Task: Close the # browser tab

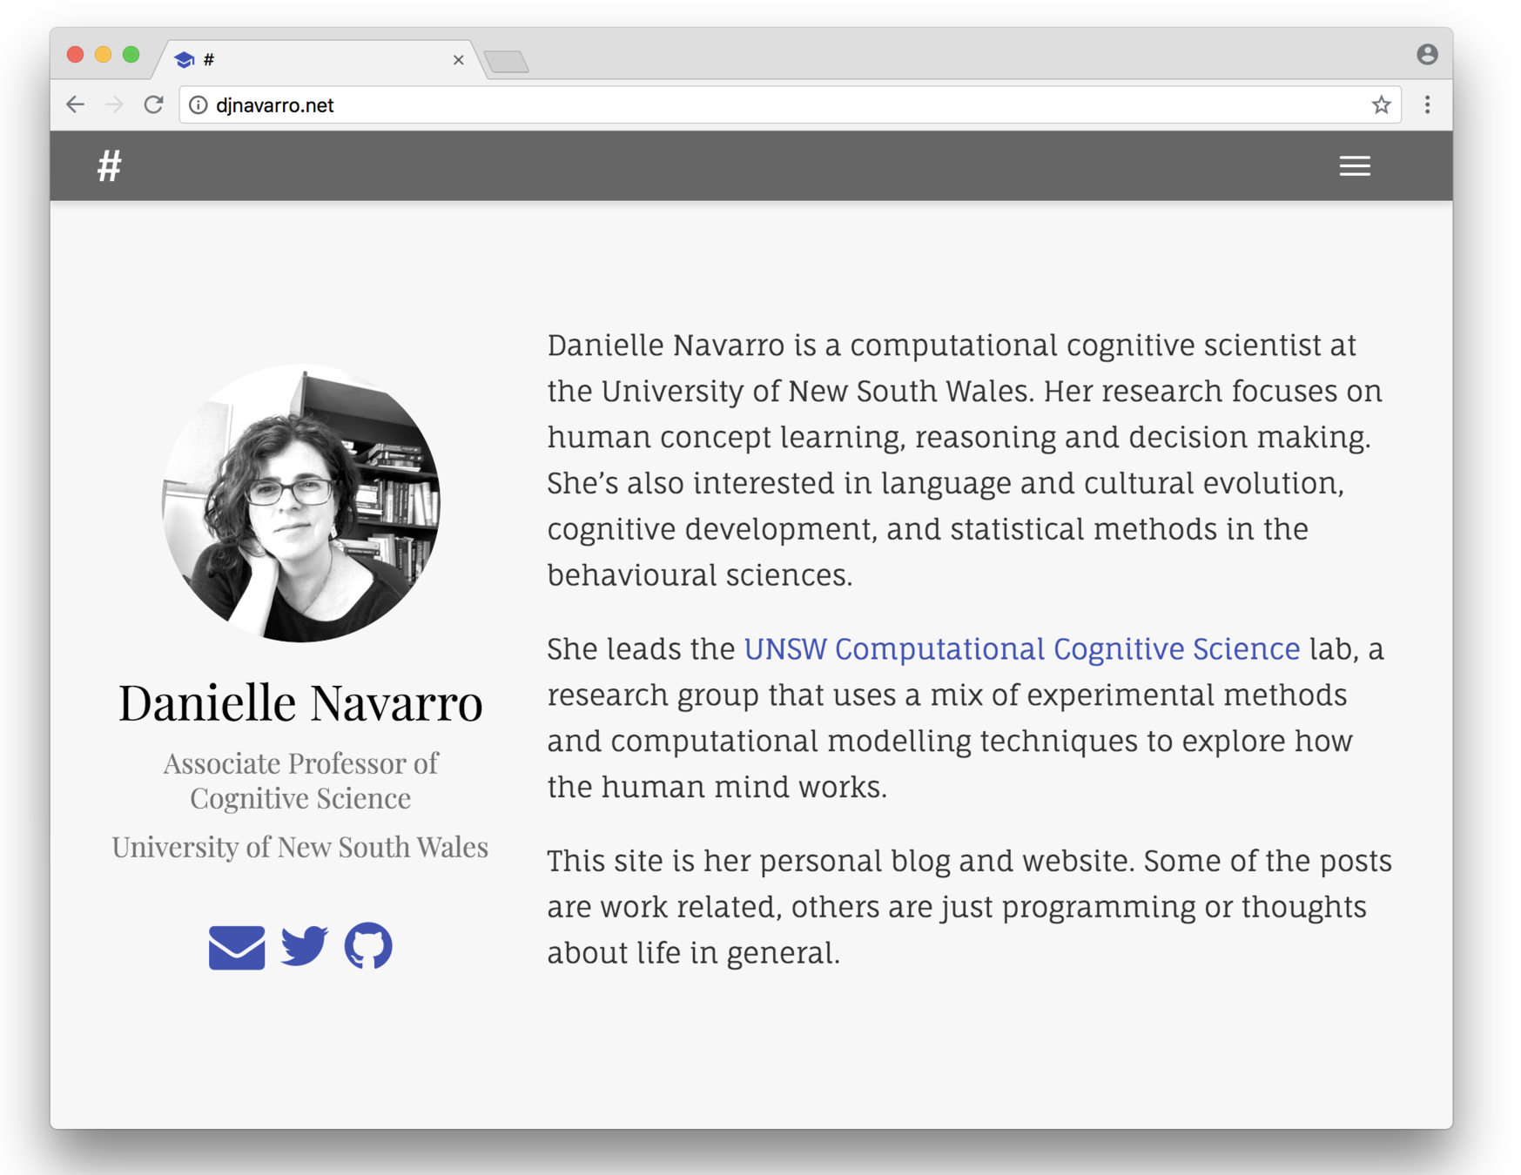Action: 458,60
